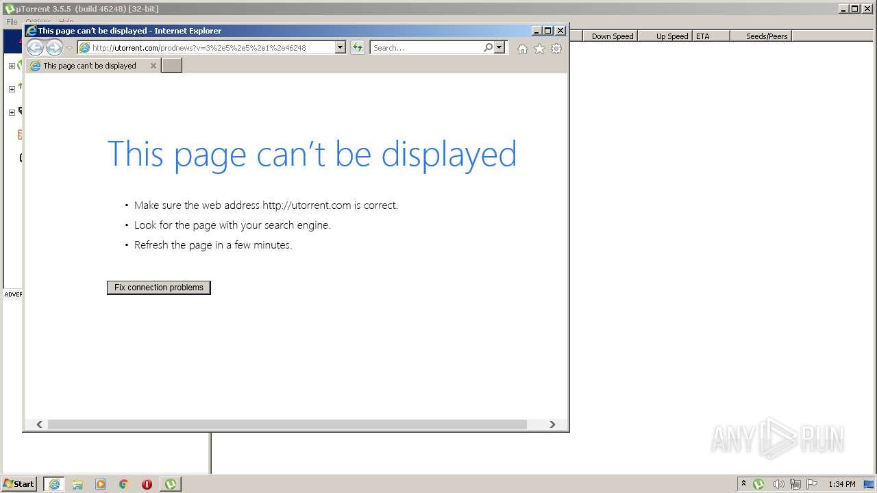Close the Internet Explorer window

[560, 31]
